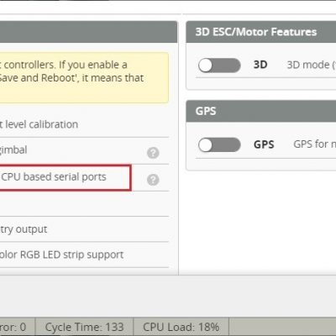336x336 pixels.
Task: Click the telemetry output feature row
Action: [x=84, y=229]
